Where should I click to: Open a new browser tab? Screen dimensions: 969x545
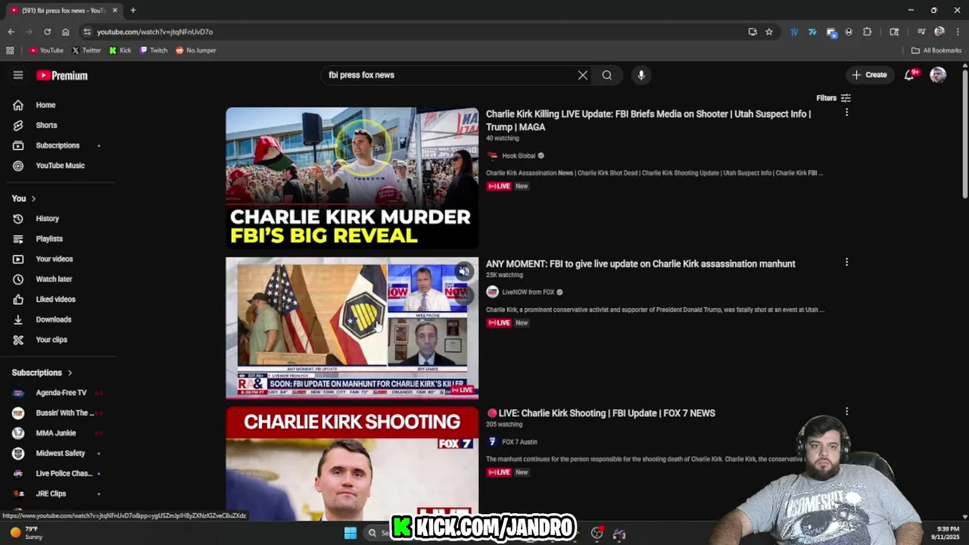(x=132, y=11)
